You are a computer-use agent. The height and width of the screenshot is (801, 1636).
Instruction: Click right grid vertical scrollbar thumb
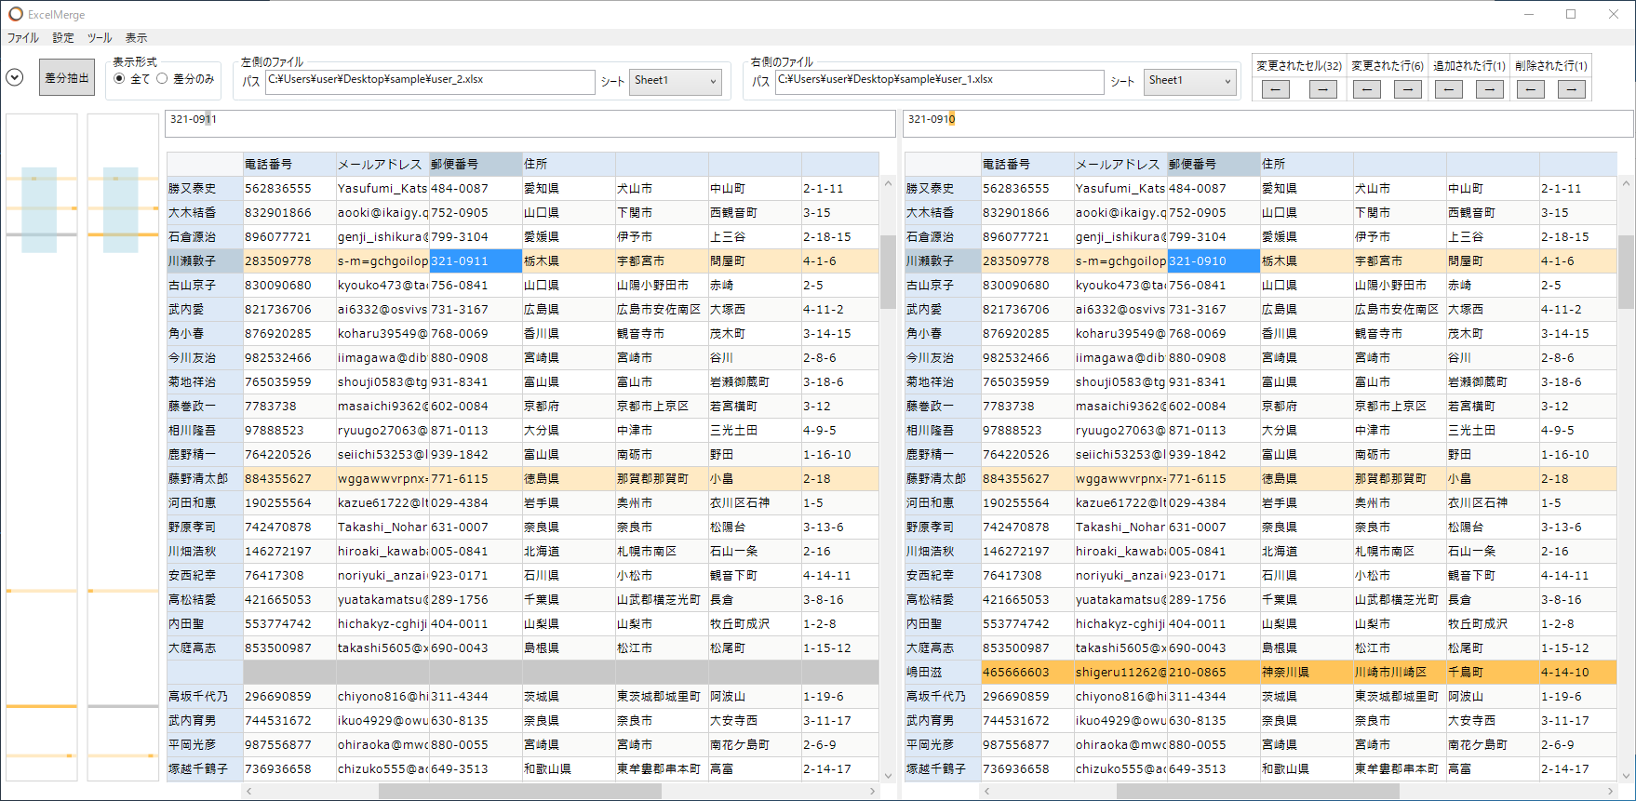coord(1626,272)
